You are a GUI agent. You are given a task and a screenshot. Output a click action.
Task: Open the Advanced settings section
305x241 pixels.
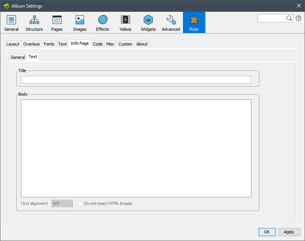coord(171,22)
